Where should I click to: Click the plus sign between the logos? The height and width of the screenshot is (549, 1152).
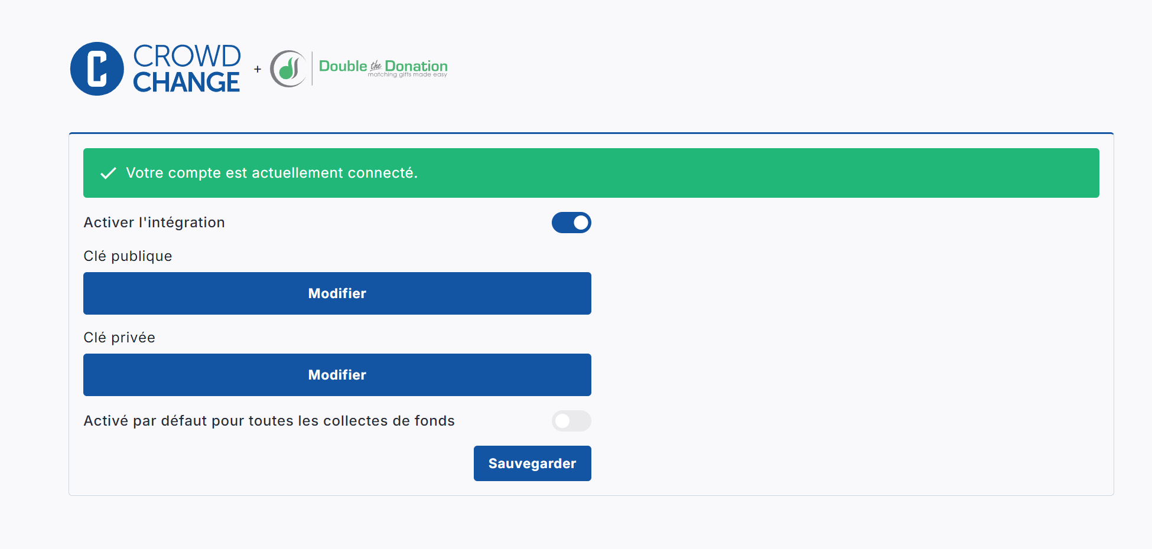click(258, 69)
